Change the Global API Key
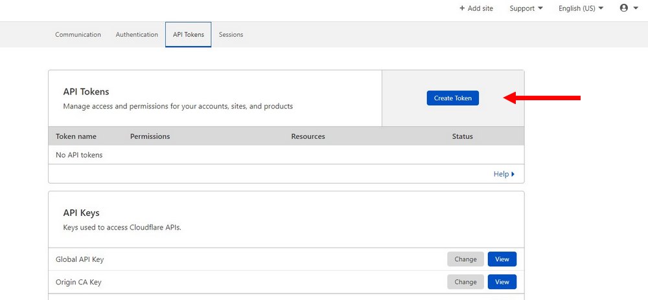The height and width of the screenshot is (300, 648). 465,259
